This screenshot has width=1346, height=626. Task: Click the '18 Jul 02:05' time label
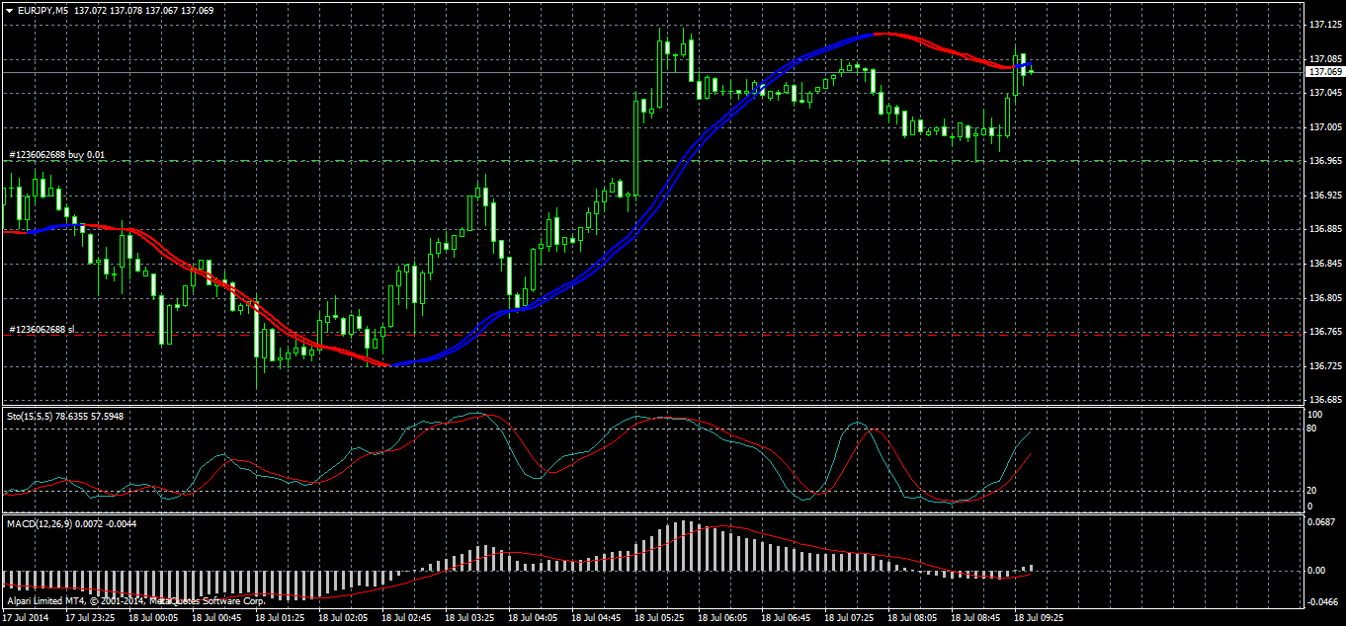pyautogui.click(x=343, y=617)
